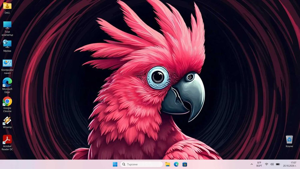Select the Winamp desktop shortcut
The width and height of the screenshot is (300, 169).
7,122
